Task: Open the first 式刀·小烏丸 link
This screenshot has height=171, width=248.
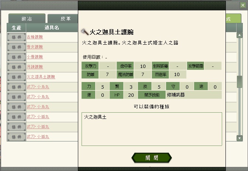Action: coord(38,87)
